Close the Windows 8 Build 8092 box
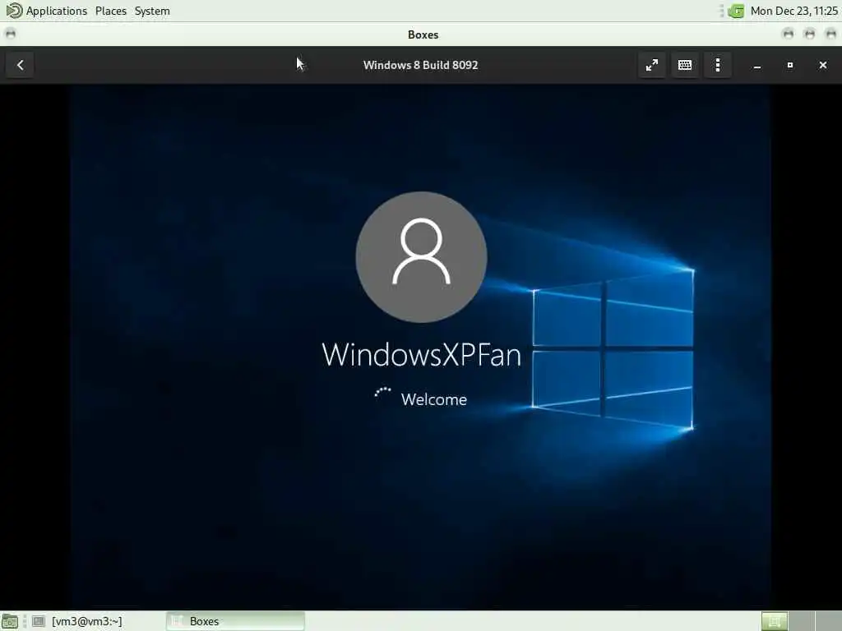 (822, 65)
